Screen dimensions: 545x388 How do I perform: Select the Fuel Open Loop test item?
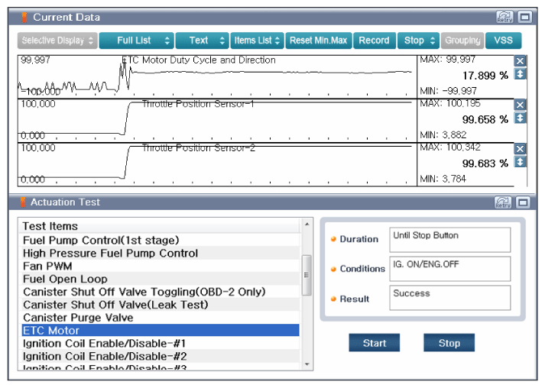161,279
